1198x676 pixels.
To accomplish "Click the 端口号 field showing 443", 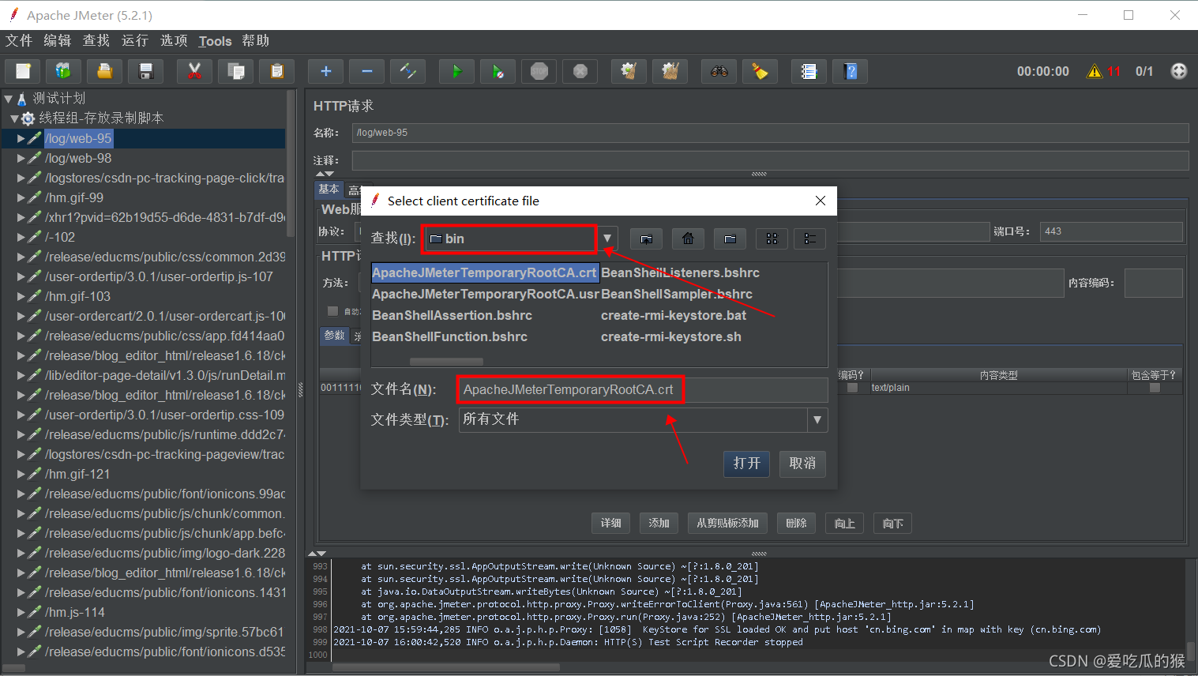I will (1111, 231).
